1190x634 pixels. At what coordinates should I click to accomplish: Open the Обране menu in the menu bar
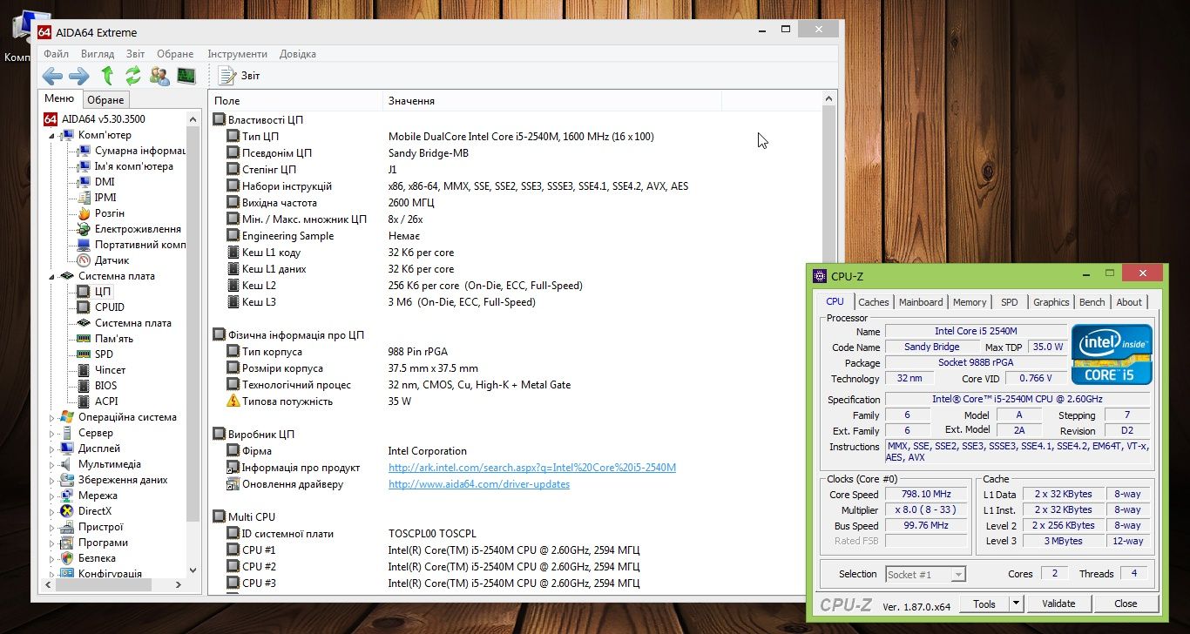click(x=176, y=54)
